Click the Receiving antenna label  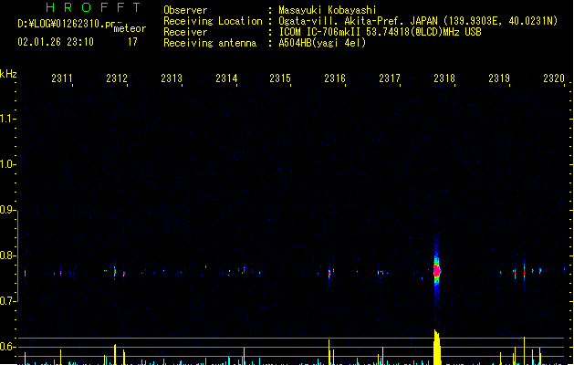[210, 43]
